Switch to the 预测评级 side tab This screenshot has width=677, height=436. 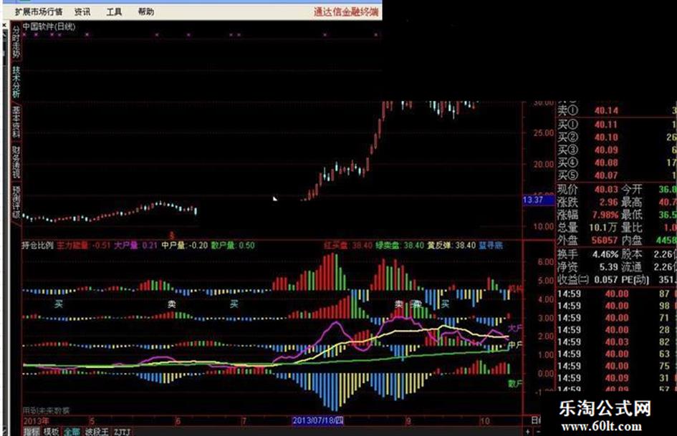[x=16, y=202]
